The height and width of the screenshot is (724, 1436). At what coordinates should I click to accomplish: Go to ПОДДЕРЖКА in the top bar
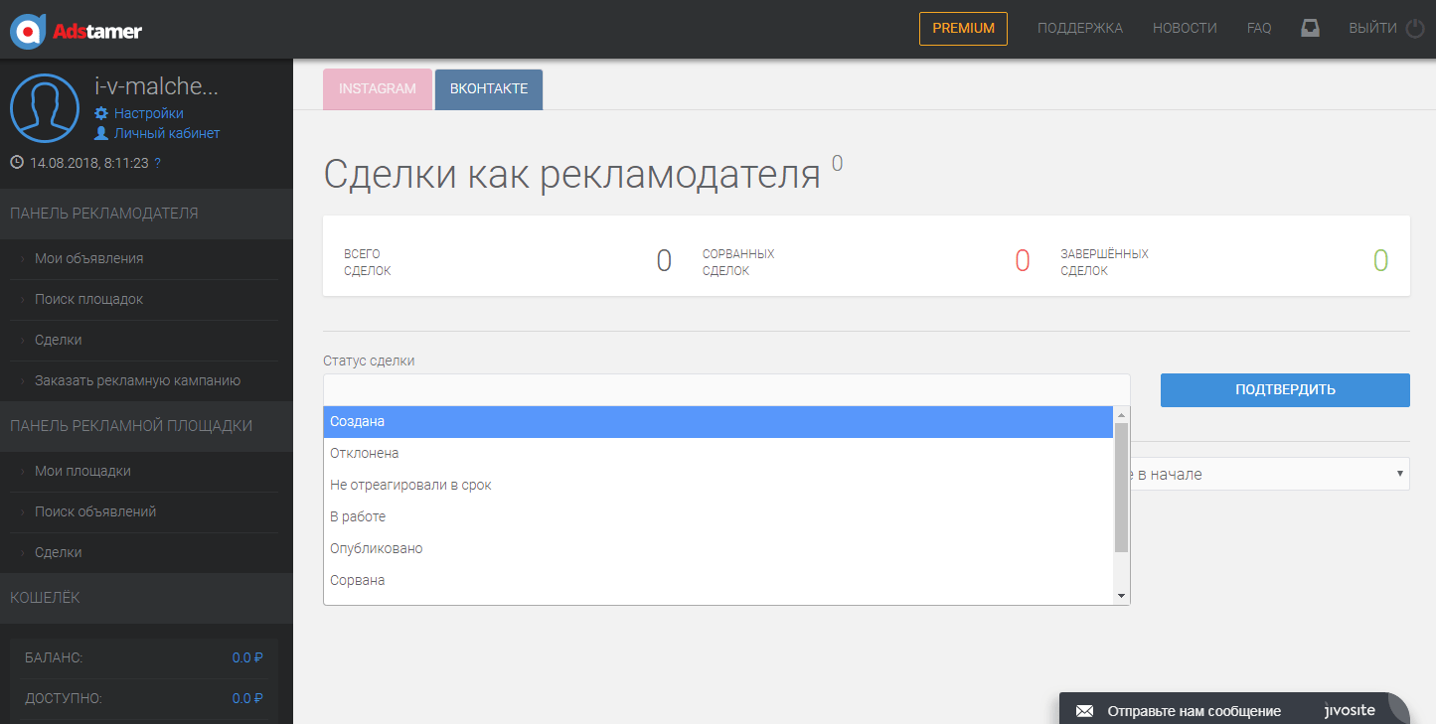tap(1080, 29)
